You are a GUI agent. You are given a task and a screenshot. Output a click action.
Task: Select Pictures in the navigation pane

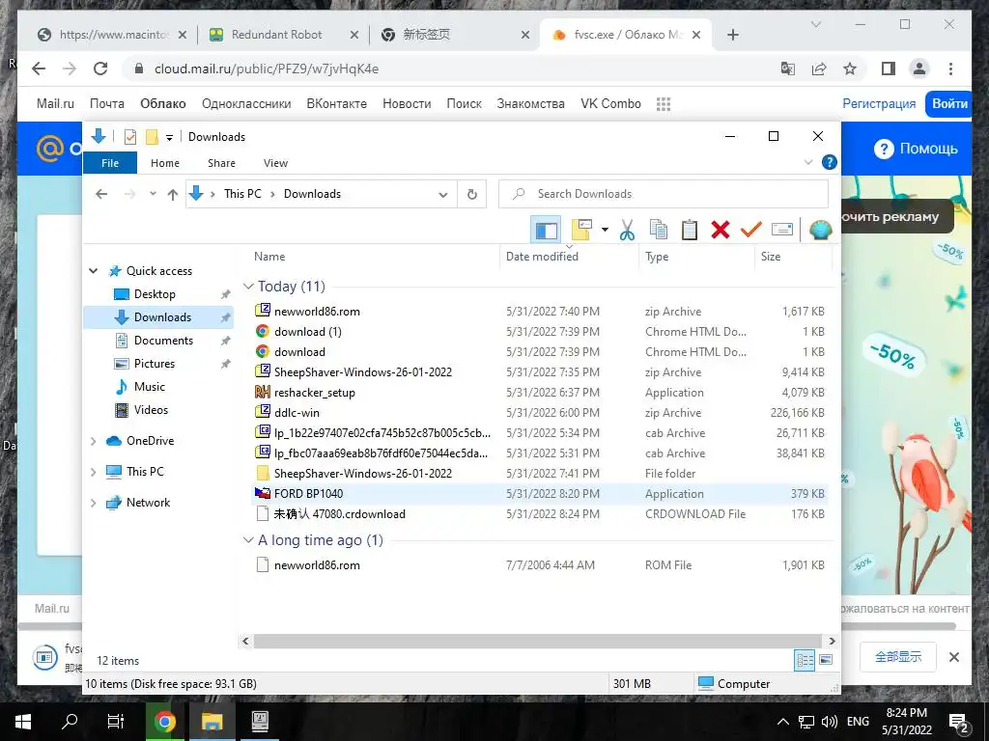coord(154,364)
